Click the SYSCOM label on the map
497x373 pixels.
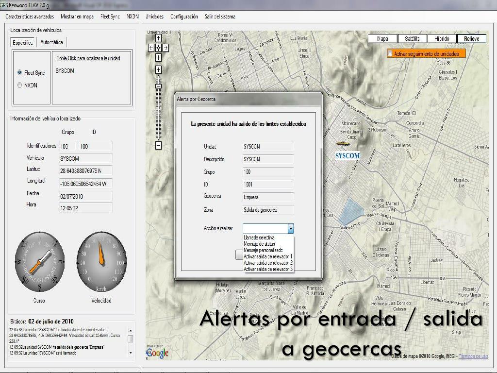point(348,156)
